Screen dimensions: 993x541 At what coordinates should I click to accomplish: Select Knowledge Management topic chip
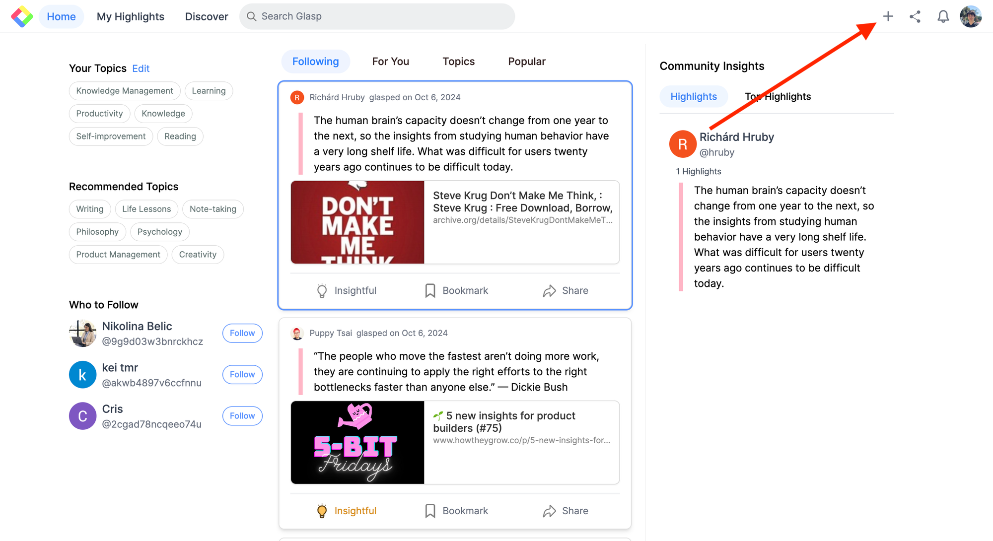[x=125, y=91]
